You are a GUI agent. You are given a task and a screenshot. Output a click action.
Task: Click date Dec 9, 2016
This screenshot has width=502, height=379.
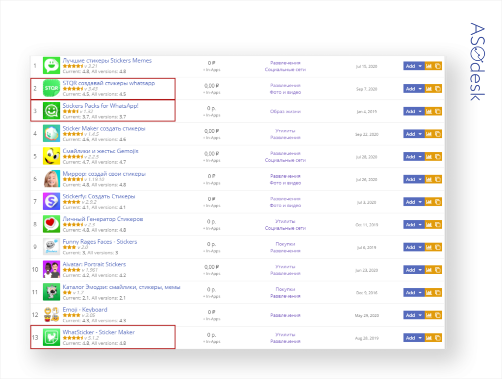367,293
